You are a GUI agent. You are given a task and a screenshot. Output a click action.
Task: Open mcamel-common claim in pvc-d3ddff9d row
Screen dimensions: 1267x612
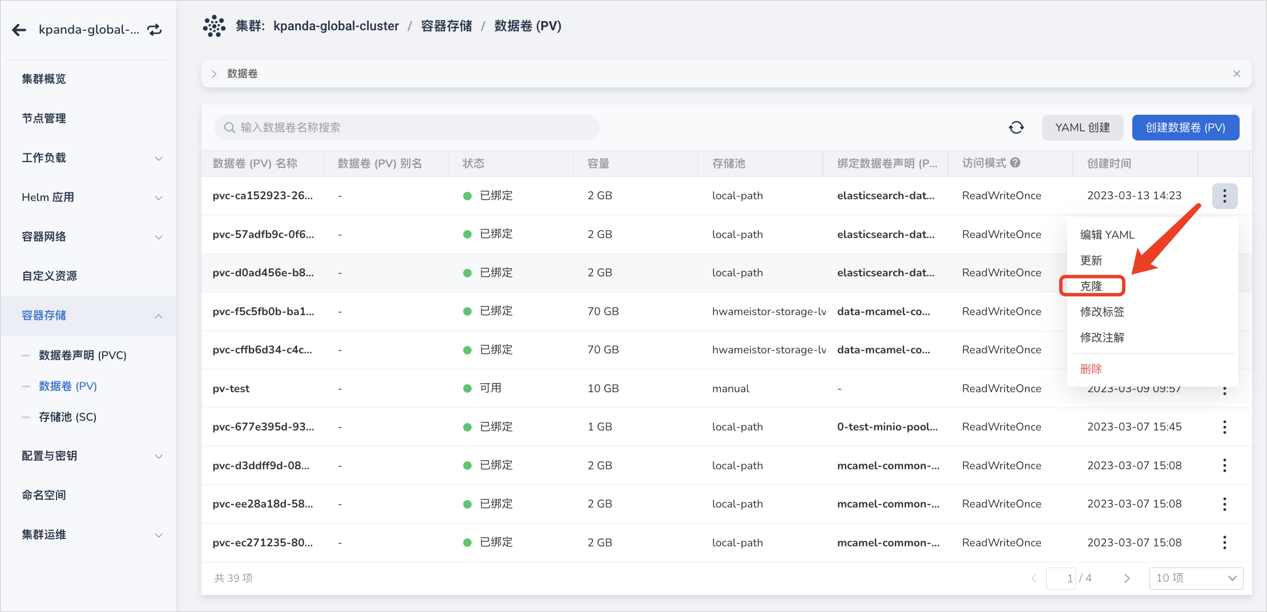[x=888, y=465]
